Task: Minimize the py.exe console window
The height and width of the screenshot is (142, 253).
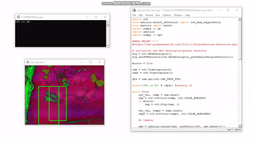Action: tap(87, 17)
